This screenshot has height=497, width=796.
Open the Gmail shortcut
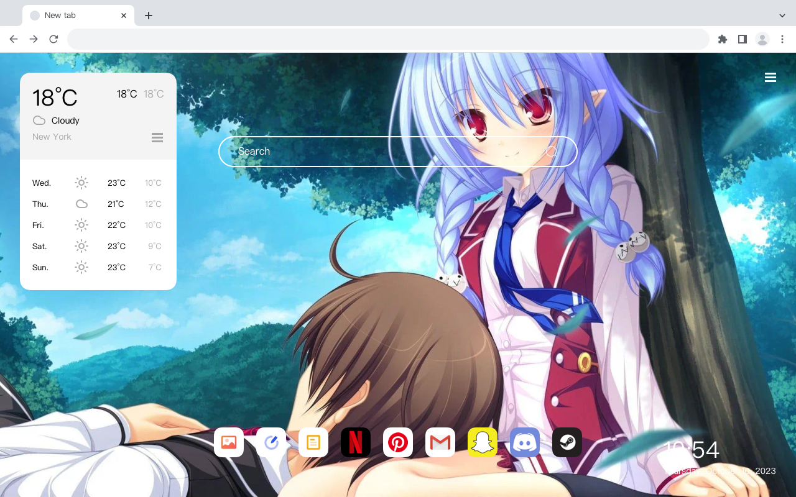440,442
